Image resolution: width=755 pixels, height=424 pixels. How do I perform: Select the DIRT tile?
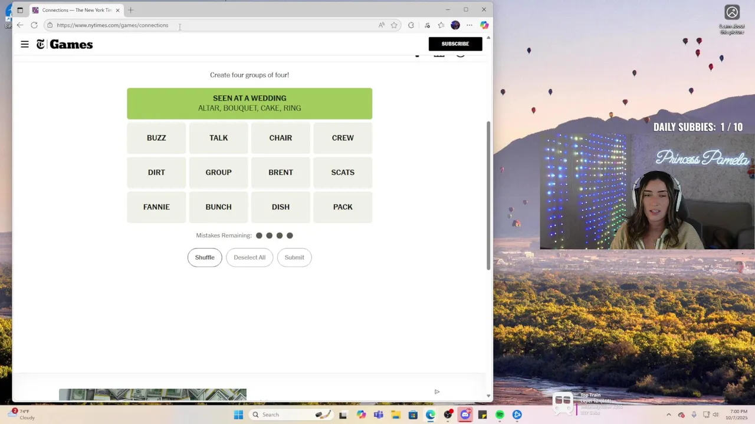coord(156,173)
